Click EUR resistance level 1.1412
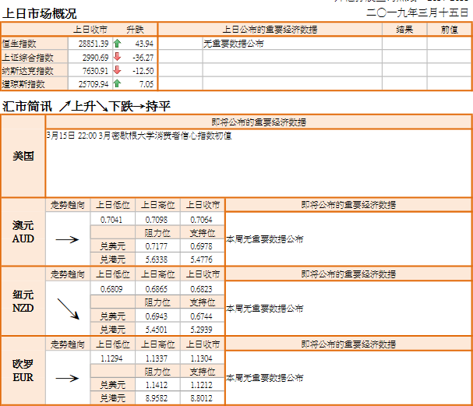Screen dimensions: 473x406 coord(157,385)
